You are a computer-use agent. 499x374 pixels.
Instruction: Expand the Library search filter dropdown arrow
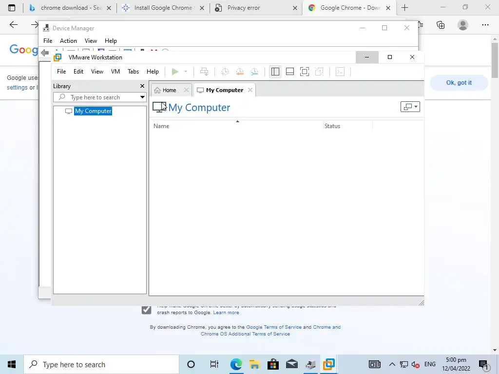coord(143,97)
